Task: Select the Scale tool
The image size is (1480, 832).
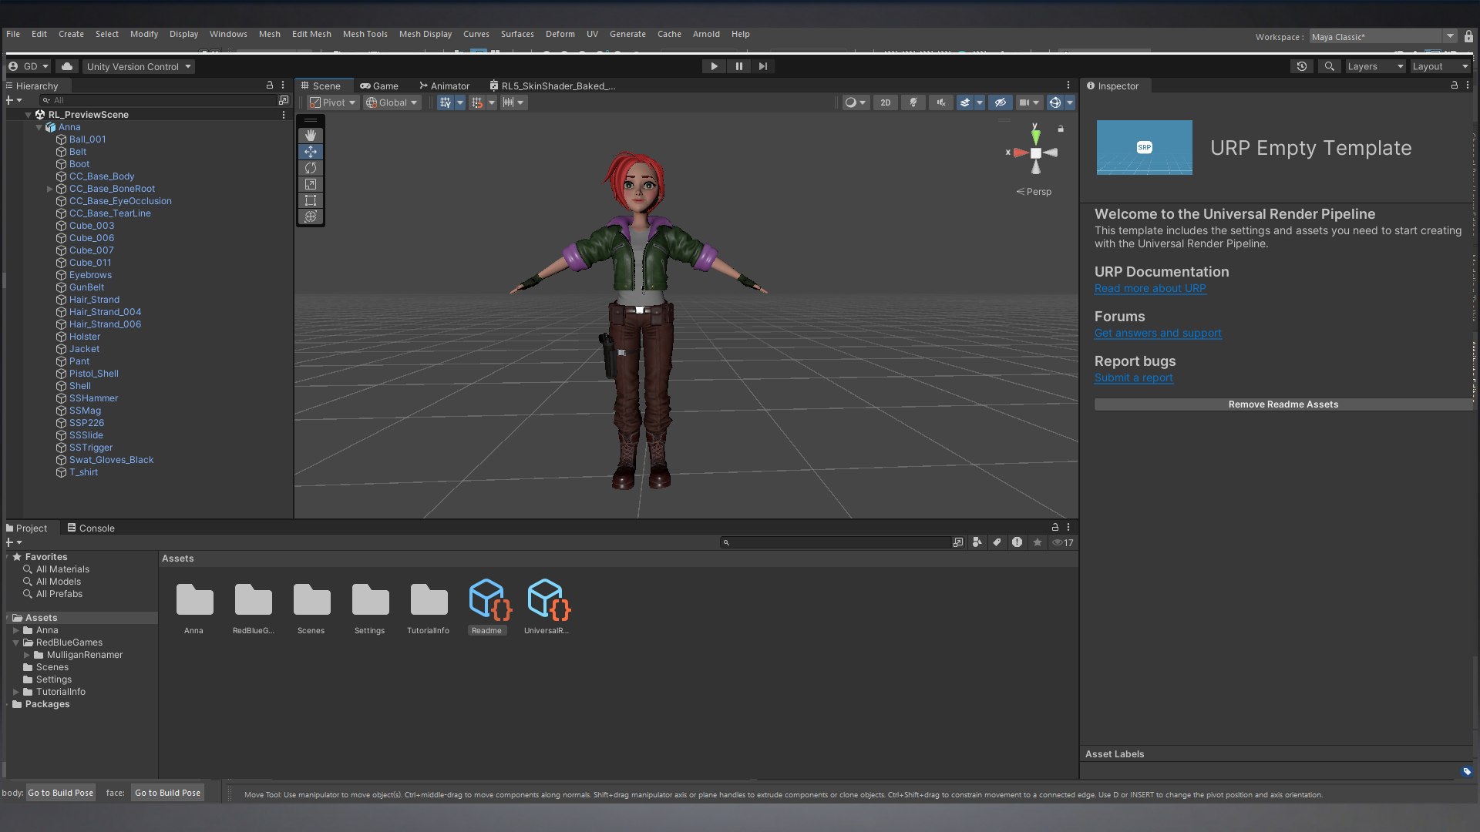Action: (311, 184)
